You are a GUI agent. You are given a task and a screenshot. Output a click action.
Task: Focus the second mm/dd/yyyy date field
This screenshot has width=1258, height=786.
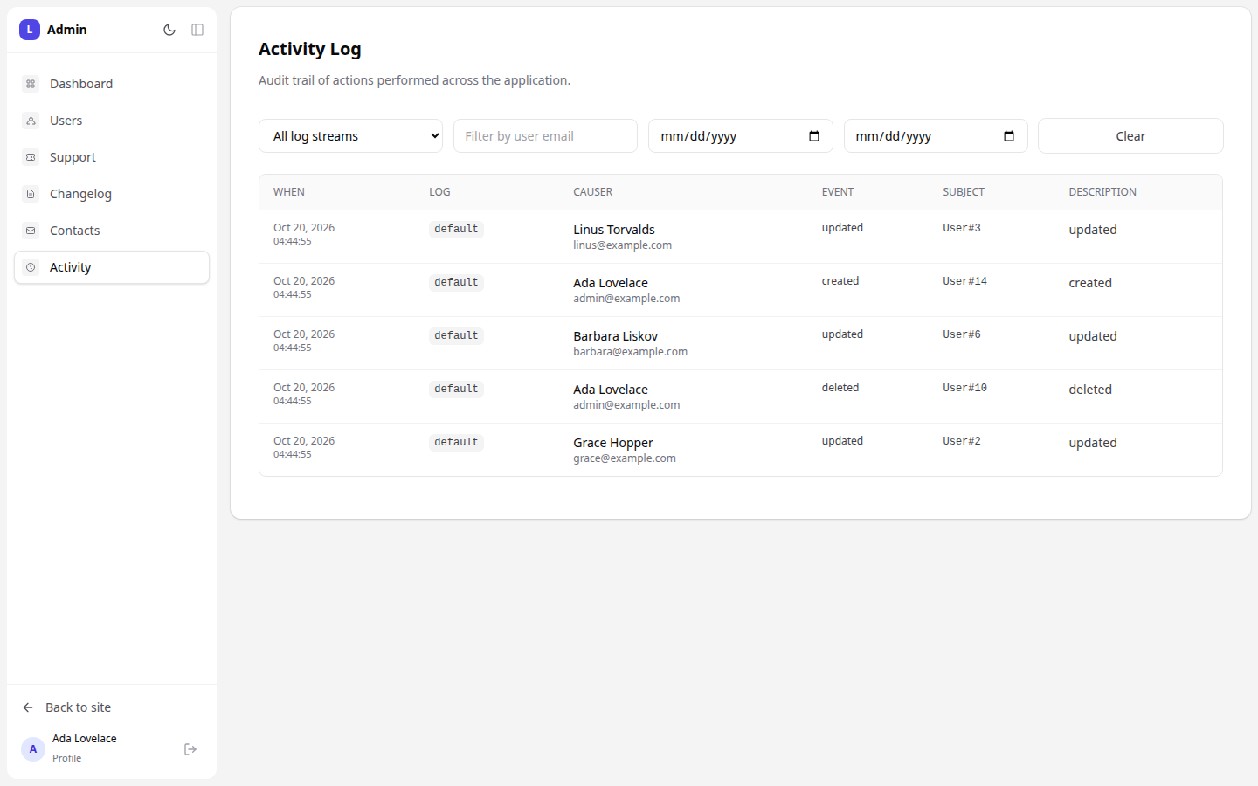[x=936, y=136]
